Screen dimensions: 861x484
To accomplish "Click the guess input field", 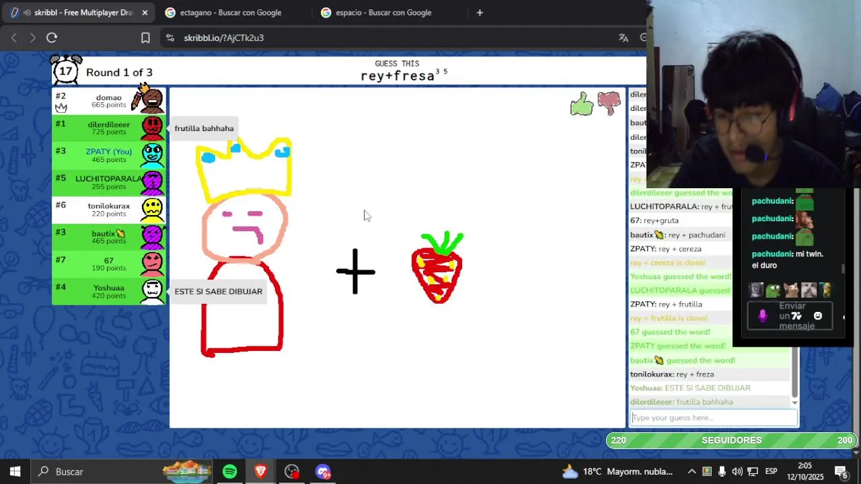I will 714,417.
